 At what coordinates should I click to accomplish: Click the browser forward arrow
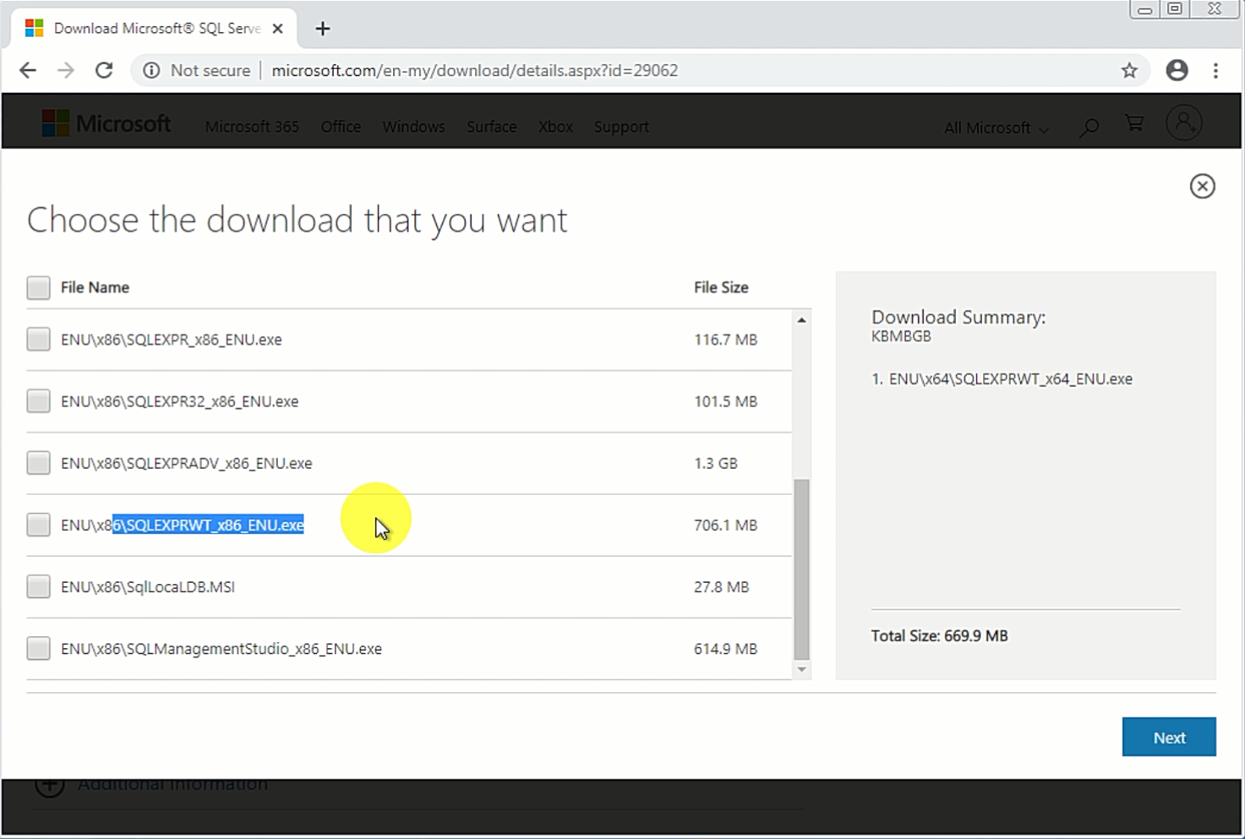[66, 70]
